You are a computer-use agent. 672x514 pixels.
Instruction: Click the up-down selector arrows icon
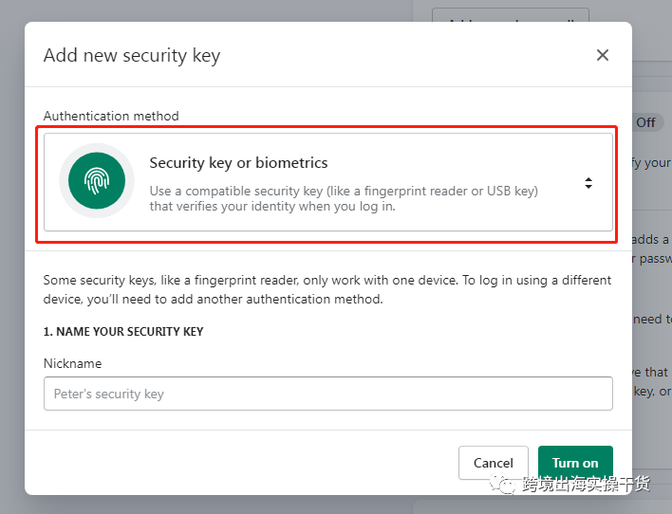[588, 183]
